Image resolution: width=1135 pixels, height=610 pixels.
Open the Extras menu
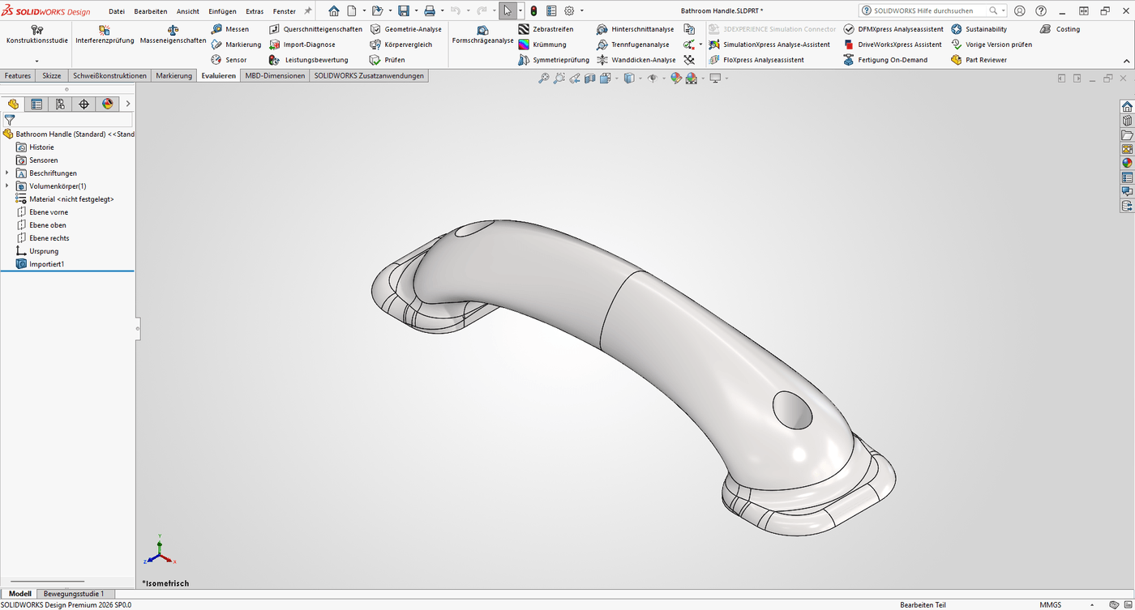point(254,11)
